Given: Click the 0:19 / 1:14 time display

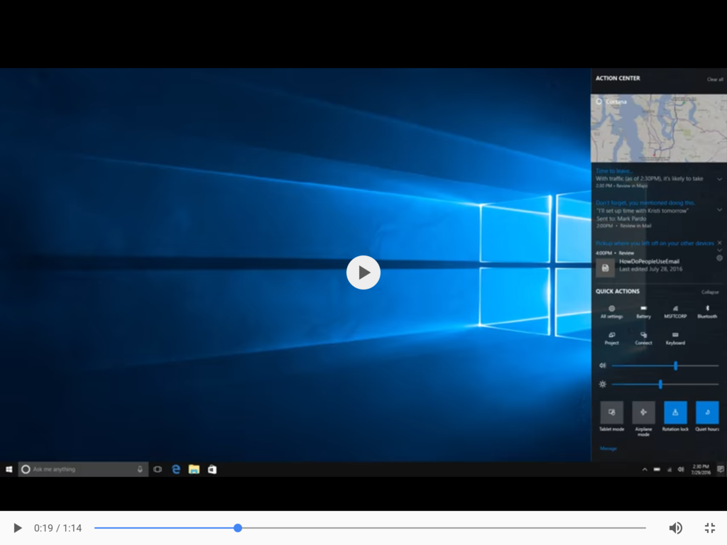Looking at the screenshot, I should click(58, 528).
